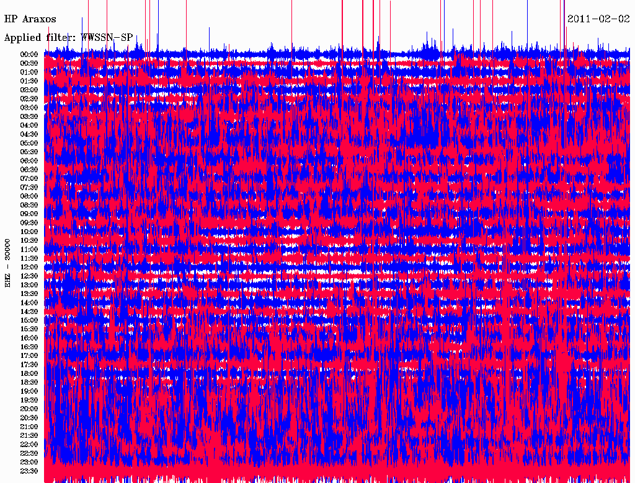Select the 02:00 time label
Image resolution: width=635 pixels, height=483 pixels.
(29, 90)
